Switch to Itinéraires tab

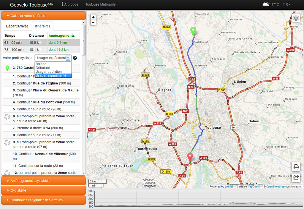[x=43, y=26]
